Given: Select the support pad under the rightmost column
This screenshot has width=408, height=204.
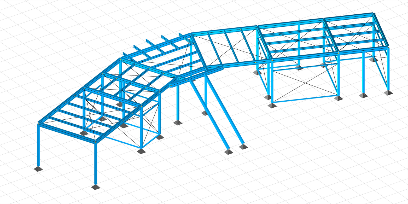Looking at the screenshot, I should point(388,93).
